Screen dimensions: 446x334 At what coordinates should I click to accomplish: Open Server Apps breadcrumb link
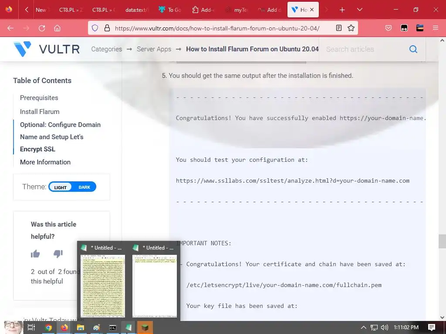154,49
